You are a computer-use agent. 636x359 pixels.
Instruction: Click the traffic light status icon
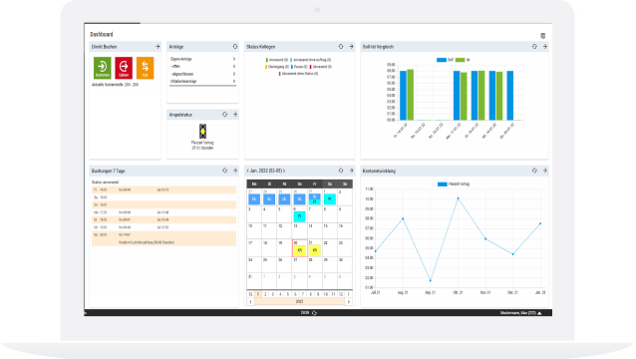click(202, 132)
